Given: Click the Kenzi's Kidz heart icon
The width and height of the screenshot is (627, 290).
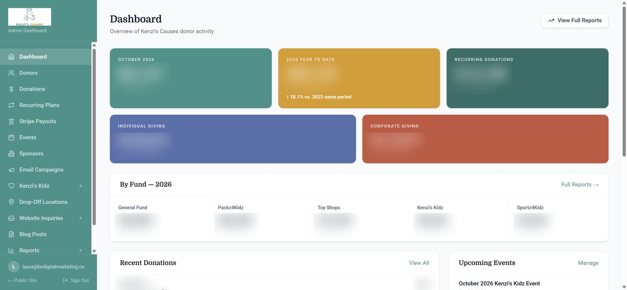Looking at the screenshot, I should tap(11, 186).
